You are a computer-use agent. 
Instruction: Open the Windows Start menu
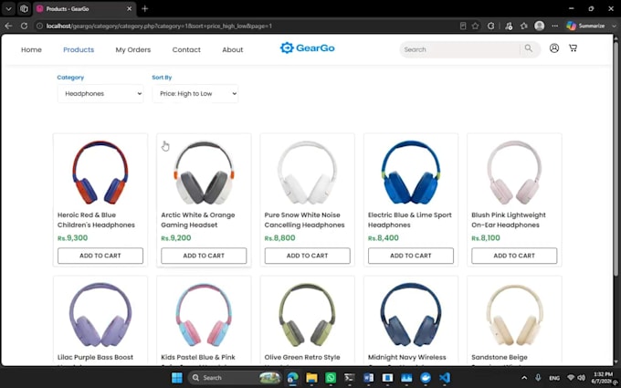[177, 378]
